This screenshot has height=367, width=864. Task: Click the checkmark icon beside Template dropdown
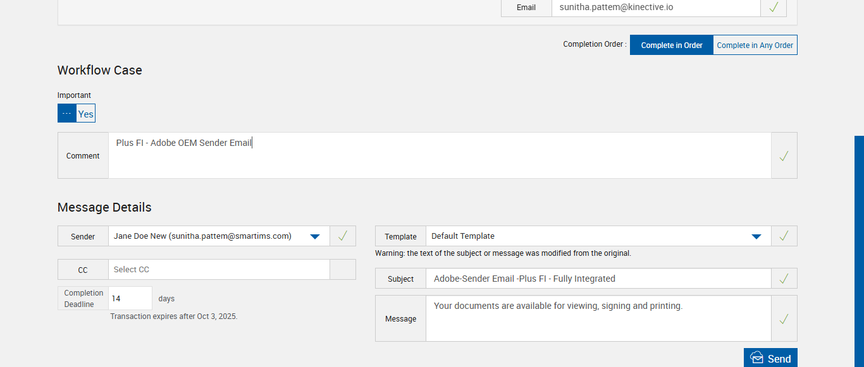tap(784, 236)
